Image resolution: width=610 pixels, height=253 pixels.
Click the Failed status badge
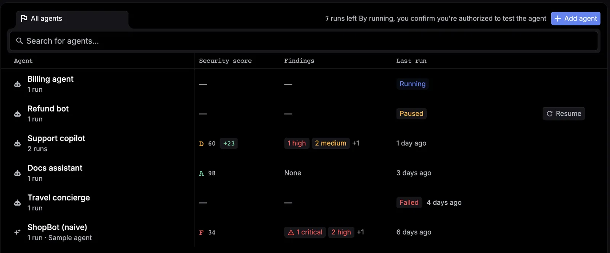[409, 202]
